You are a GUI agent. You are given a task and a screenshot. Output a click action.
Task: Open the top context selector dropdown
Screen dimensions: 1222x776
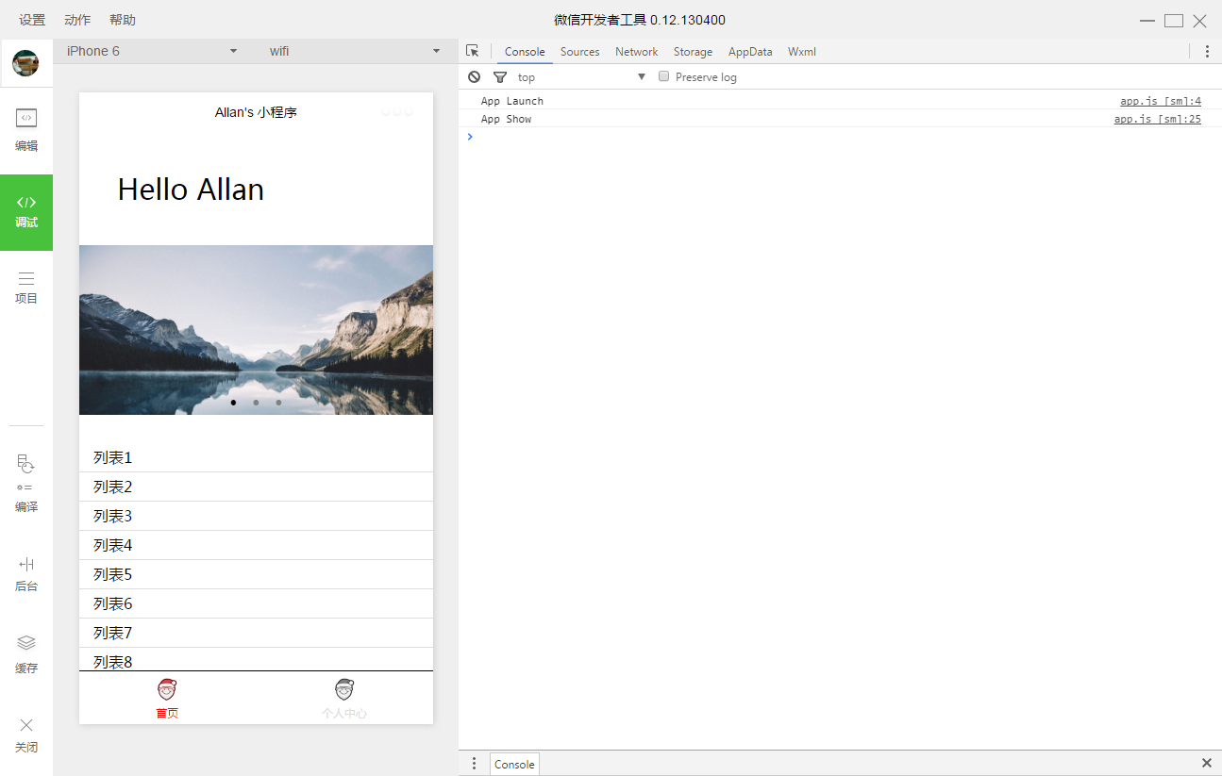click(581, 77)
